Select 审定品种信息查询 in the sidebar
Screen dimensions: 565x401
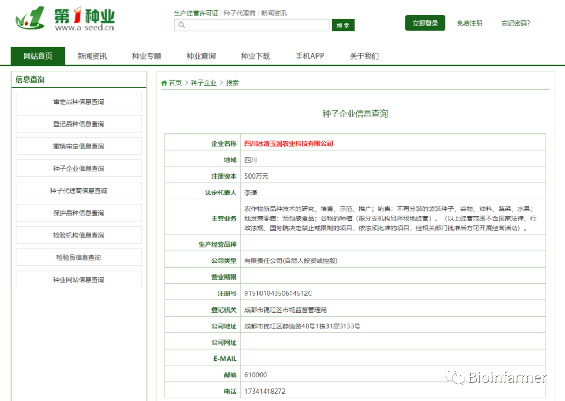(x=78, y=102)
